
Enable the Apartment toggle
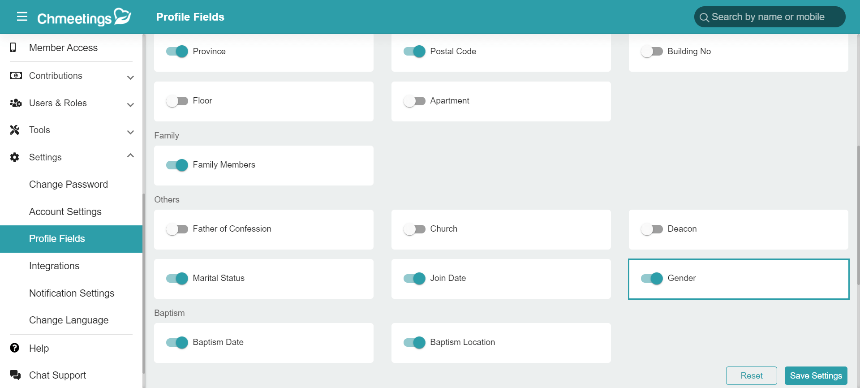414,101
